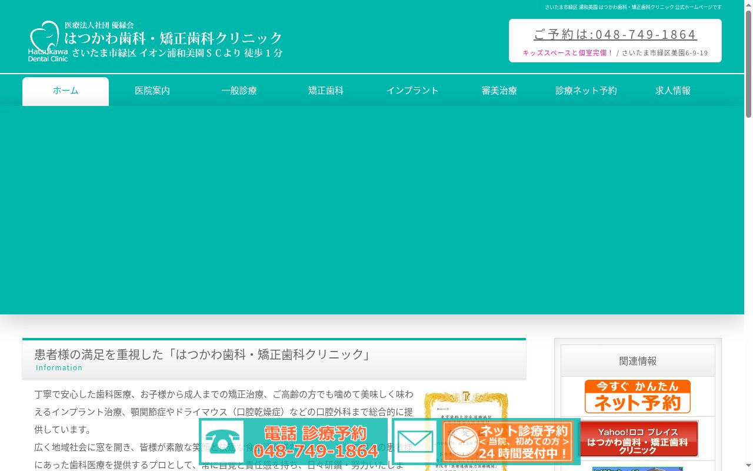This screenshot has height=471, width=753.
Task: Select 一般診療 in the navigation bar
Action: (239, 91)
